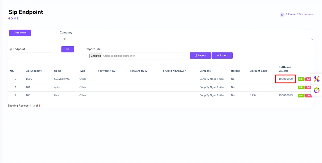The image size is (322, 163).
Task: Focus the Sip Endpoint search field
Action: click(x=31, y=56)
